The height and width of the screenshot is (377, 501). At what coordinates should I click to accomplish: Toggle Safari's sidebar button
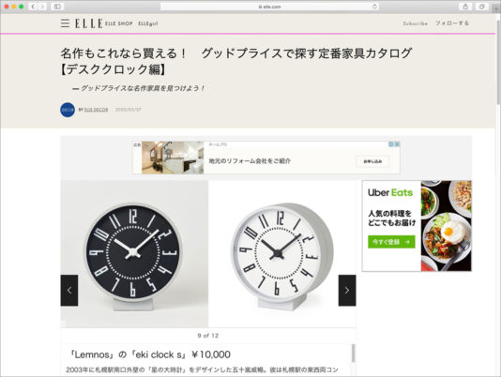57,7
